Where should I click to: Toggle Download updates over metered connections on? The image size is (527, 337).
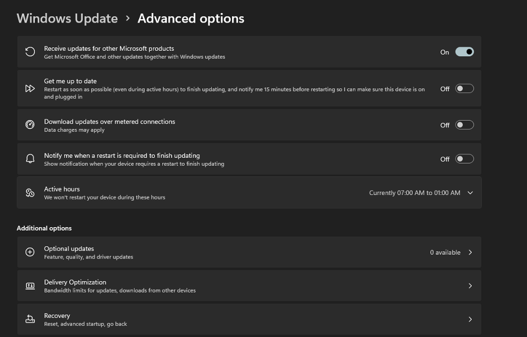click(465, 125)
